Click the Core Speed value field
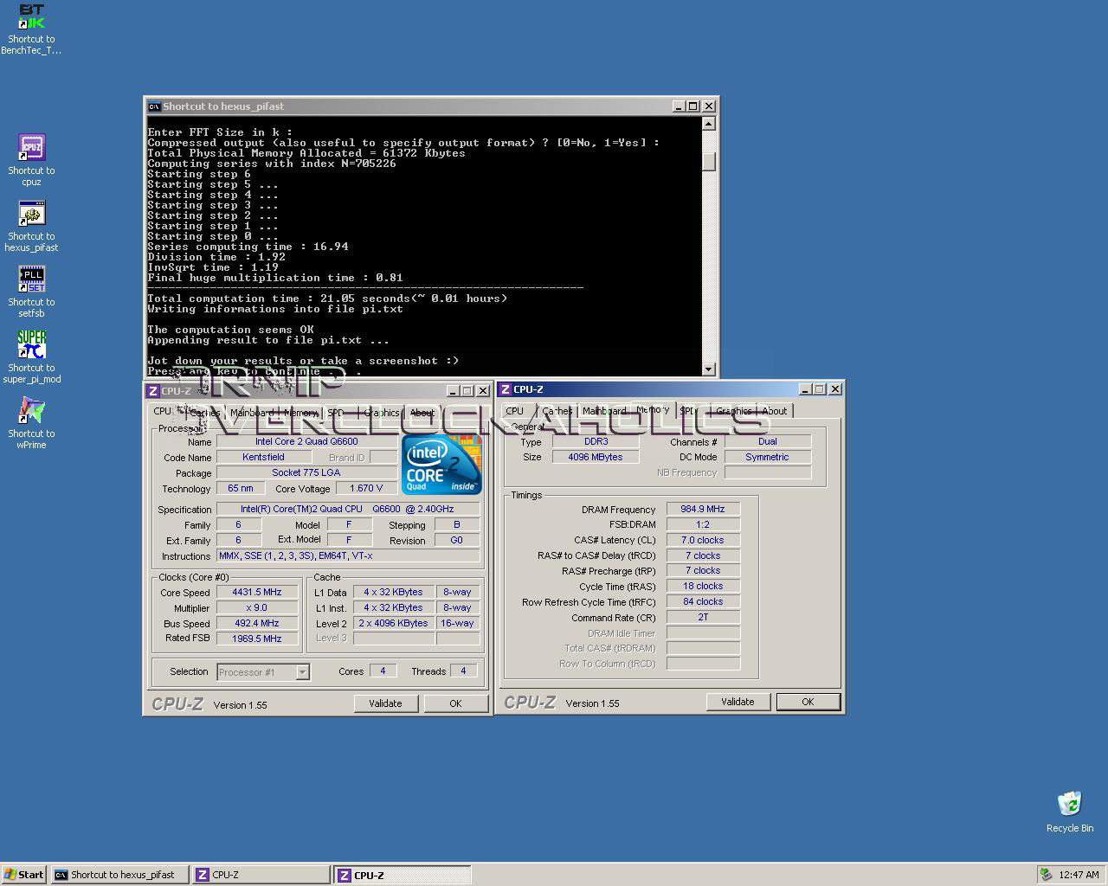The width and height of the screenshot is (1108, 886). [256, 593]
